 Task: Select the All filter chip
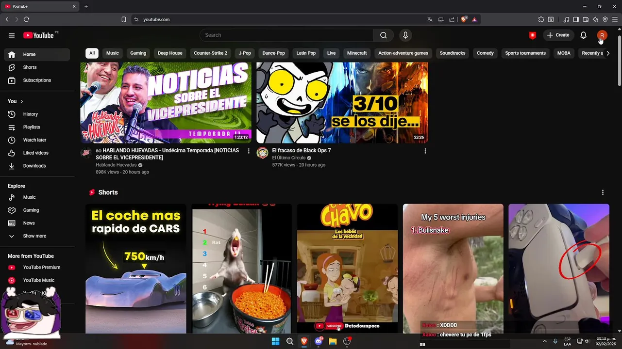tap(92, 53)
